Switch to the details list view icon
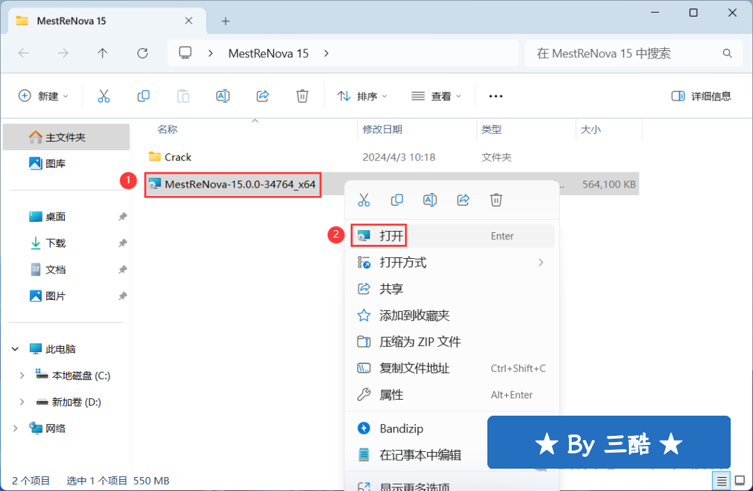 coord(722,481)
